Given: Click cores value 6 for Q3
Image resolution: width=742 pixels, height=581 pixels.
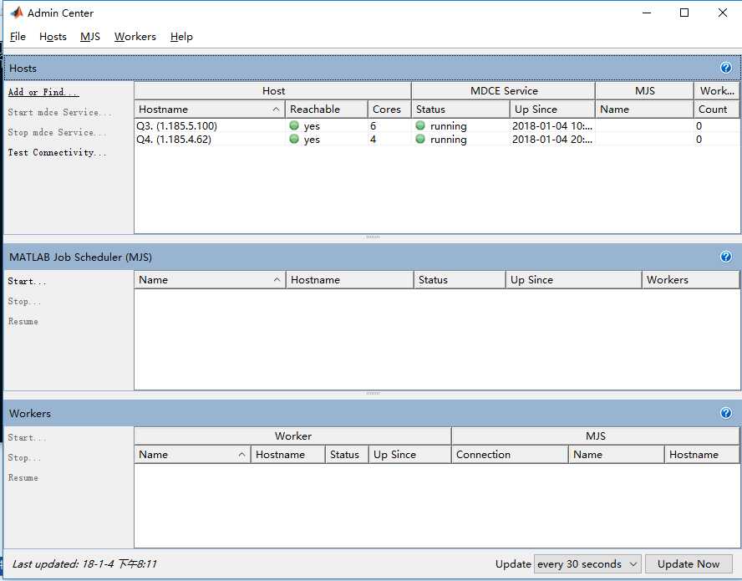Looking at the screenshot, I should coord(374,125).
